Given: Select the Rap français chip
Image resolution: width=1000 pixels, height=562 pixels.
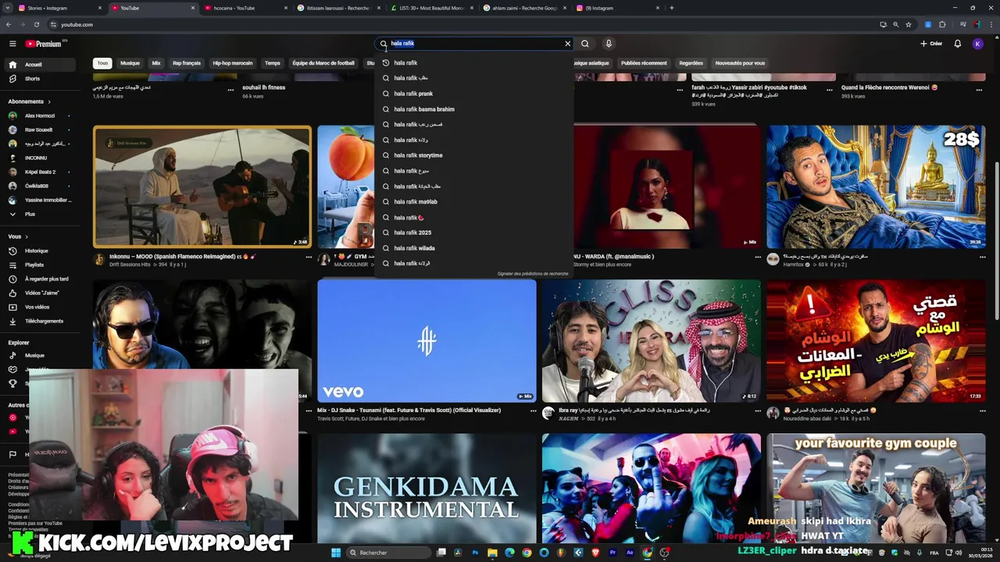Looking at the screenshot, I should pos(187,63).
